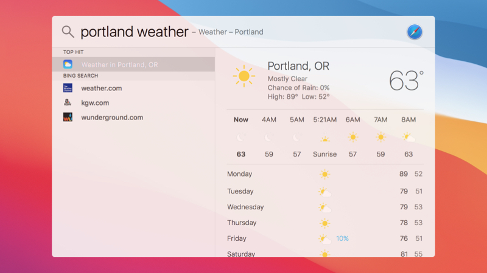Click the Spotlight magnifying glass icon
Screen dimensions: 487x273
click(68, 32)
